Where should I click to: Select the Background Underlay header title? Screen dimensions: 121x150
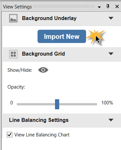pyautogui.click(x=49, y=18)
